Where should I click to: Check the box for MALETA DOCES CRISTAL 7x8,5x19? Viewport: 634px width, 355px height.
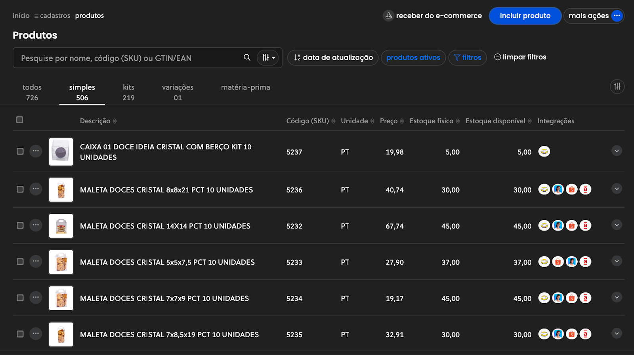20,334
